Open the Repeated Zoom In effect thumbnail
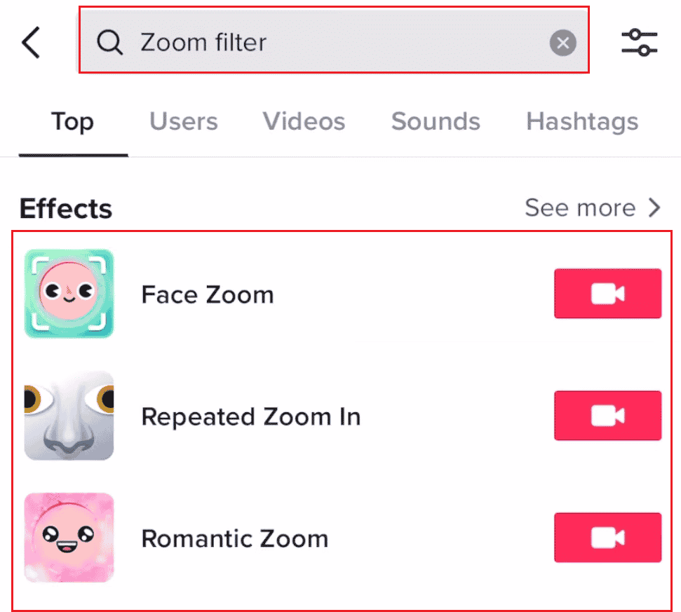The height and width of the screenshot is (612, 681). tap(69, 416)
